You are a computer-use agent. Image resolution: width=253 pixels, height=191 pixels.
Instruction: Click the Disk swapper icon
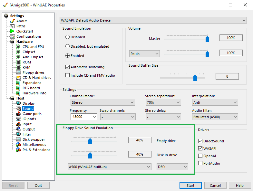[x=18, y=139]
